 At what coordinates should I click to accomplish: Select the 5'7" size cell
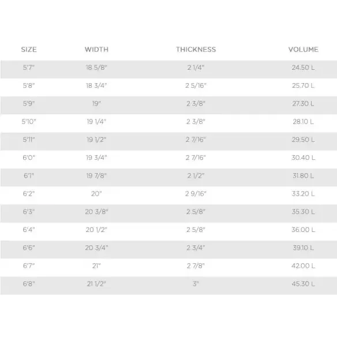point(29,68)
